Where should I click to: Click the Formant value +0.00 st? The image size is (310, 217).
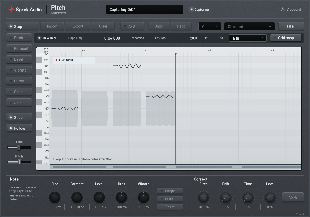coord(77,207)
